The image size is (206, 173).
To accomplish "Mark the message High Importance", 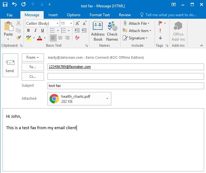I will tap(160, 30).
